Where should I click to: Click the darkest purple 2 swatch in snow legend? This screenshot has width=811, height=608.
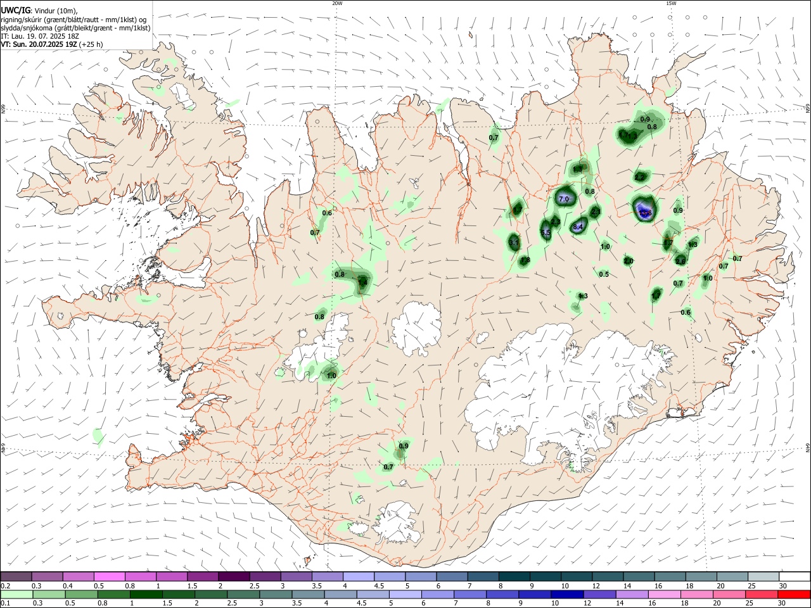(234, 577)
